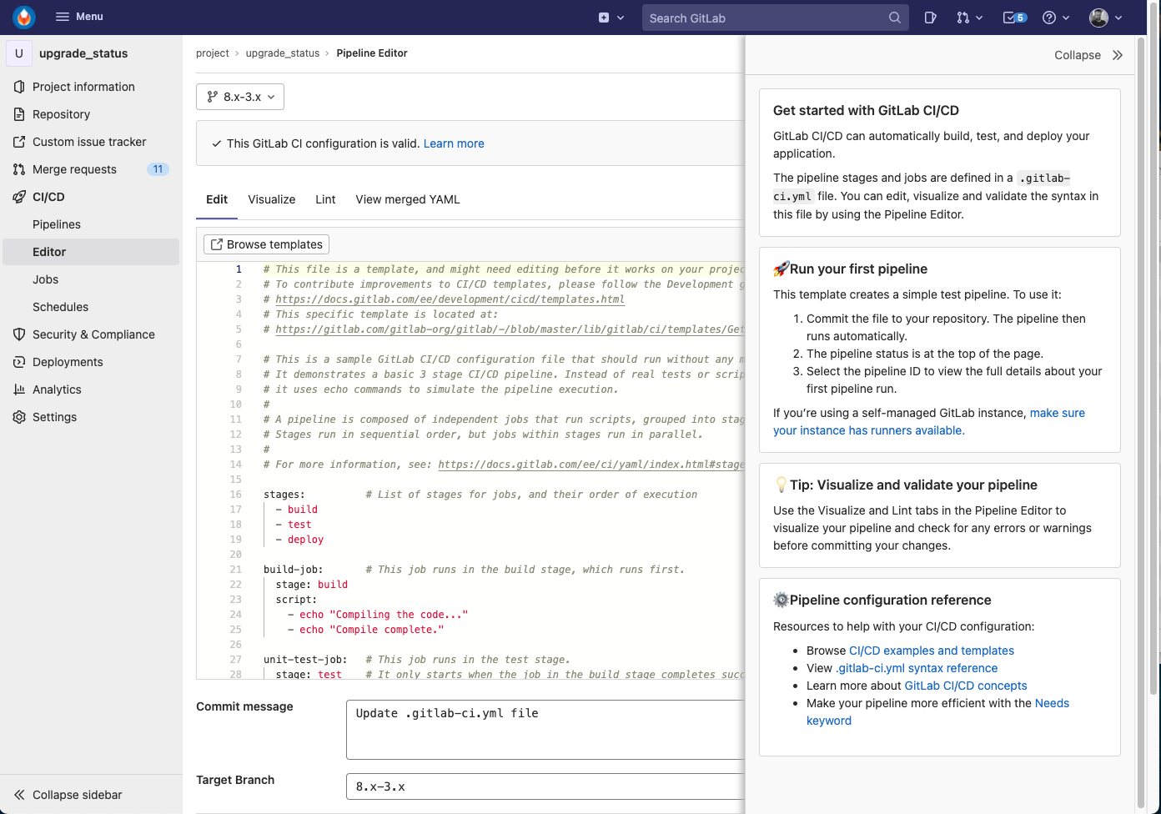Click the 'build-job:' line in the editor
The width and height of the screenshot is (1161, 814).
(x=294, y=570)
